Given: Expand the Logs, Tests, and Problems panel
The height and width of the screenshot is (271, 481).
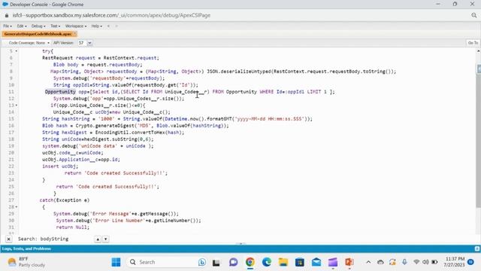Looking at the screenshot, I should [x=27, y=248].
